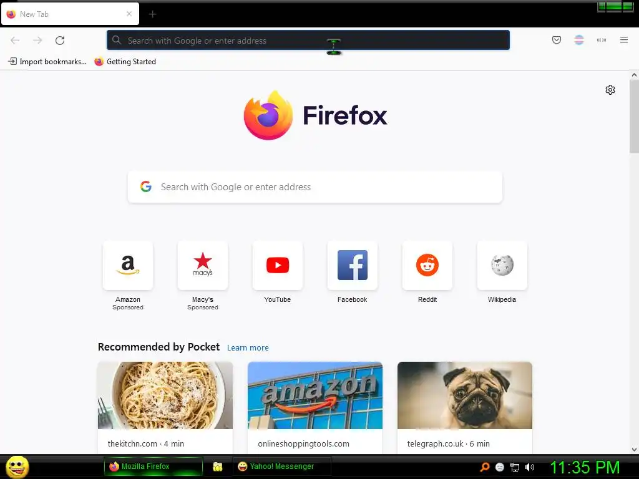
Task: Save page to Pocket from toolbar
Action: [556, 40]
